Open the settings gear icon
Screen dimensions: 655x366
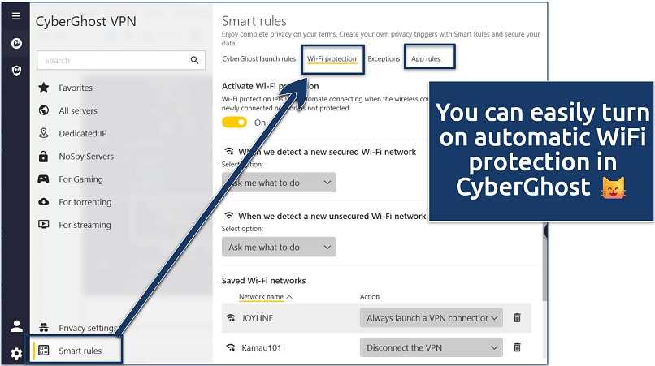coord(16,354)
